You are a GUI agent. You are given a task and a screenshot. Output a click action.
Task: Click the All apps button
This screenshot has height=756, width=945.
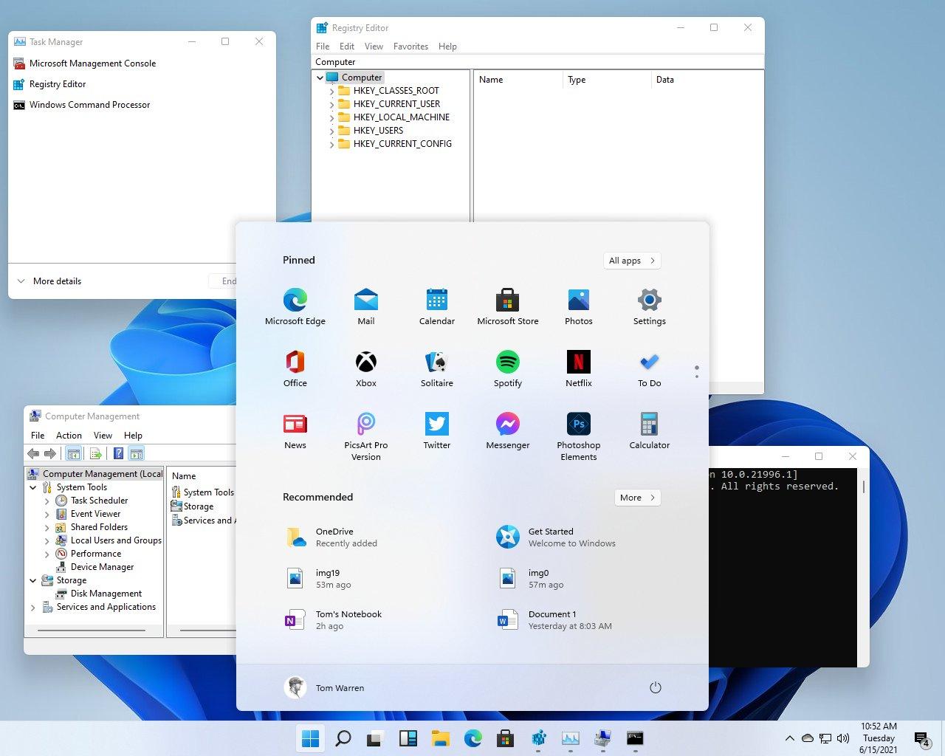[x=631, y=260]
